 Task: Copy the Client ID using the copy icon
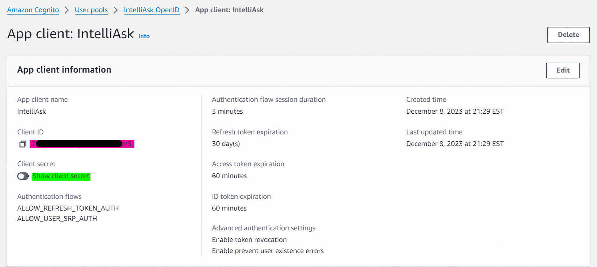[x=23, y=144]
